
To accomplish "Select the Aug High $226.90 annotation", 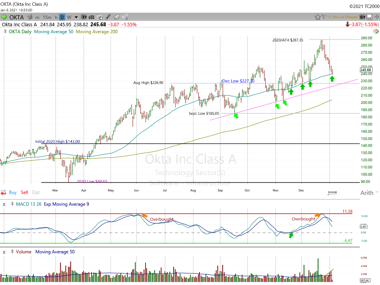I will coord(148,82).
